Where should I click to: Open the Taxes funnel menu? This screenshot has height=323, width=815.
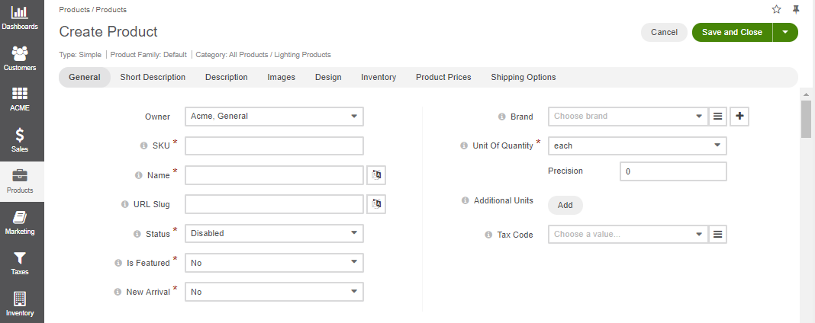(x=20, y=264)
